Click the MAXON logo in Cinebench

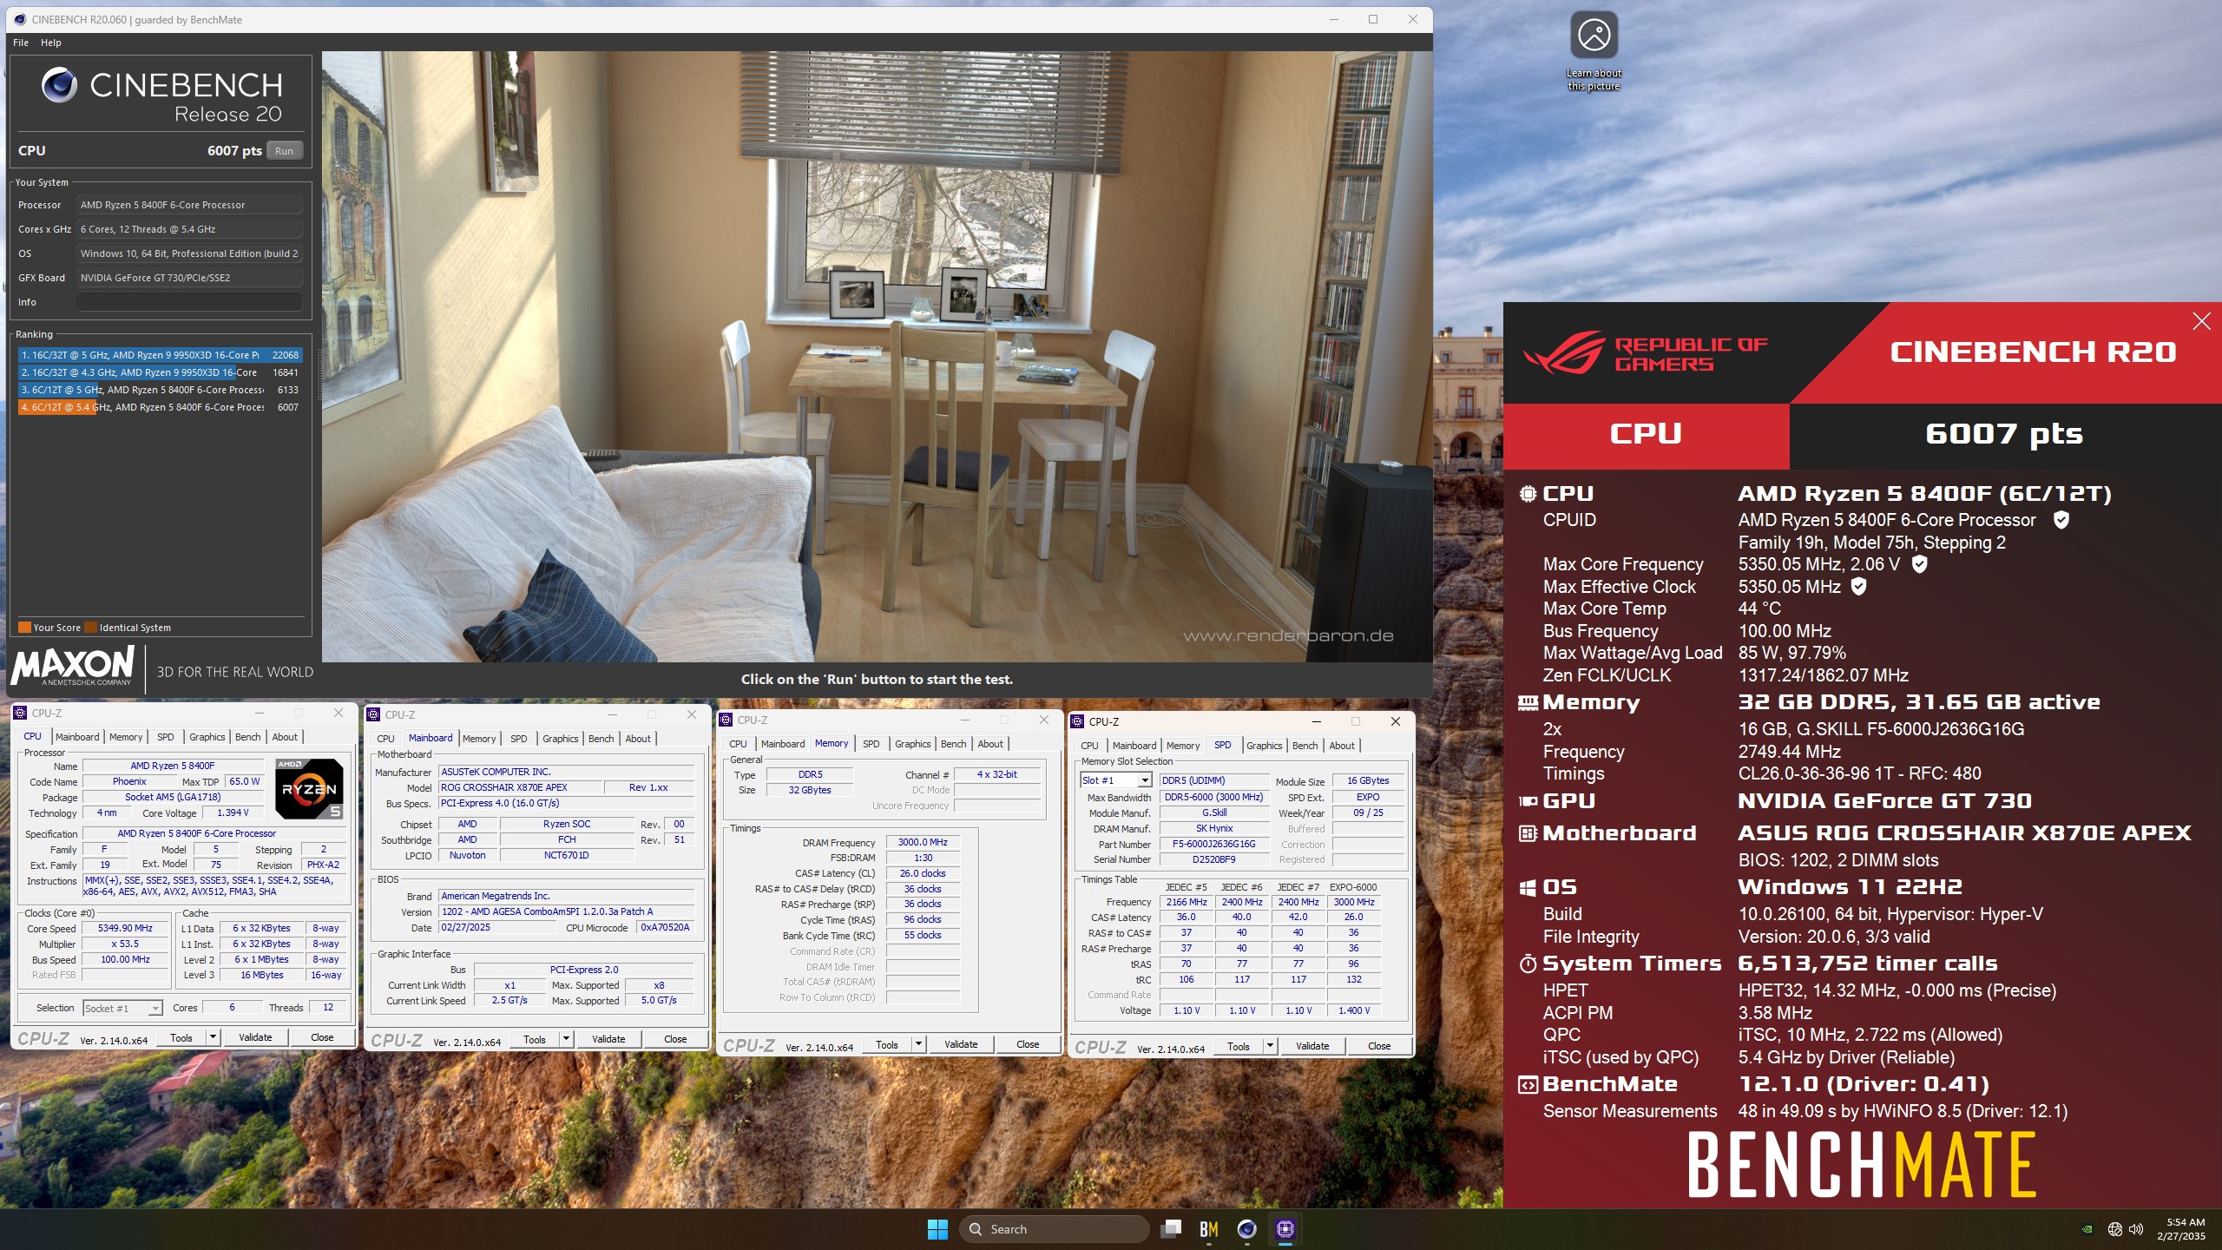pyautogui.click(x=73, y=666)
